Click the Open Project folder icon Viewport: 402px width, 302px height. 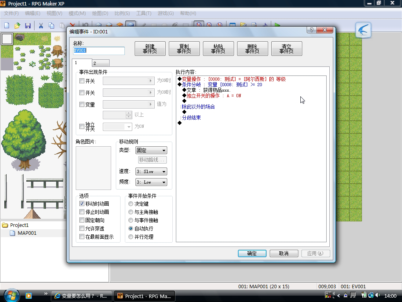(x=17, y=25)
